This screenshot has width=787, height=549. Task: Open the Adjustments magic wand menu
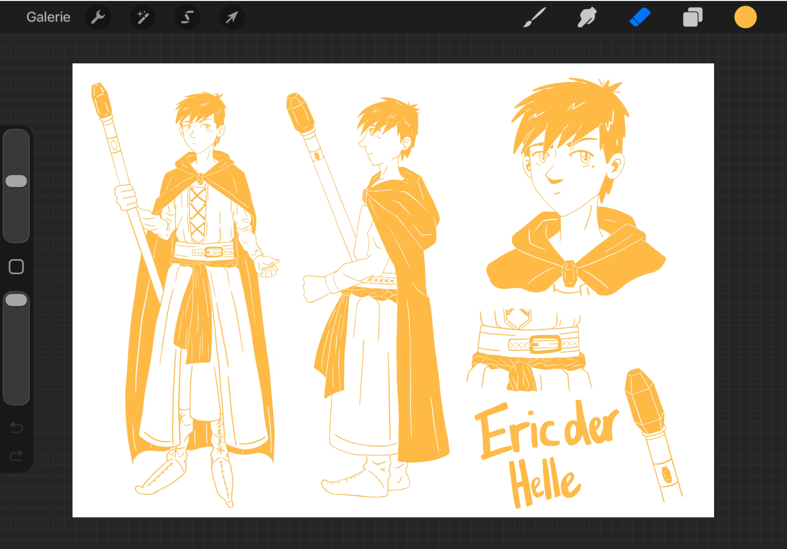point(142,17)
